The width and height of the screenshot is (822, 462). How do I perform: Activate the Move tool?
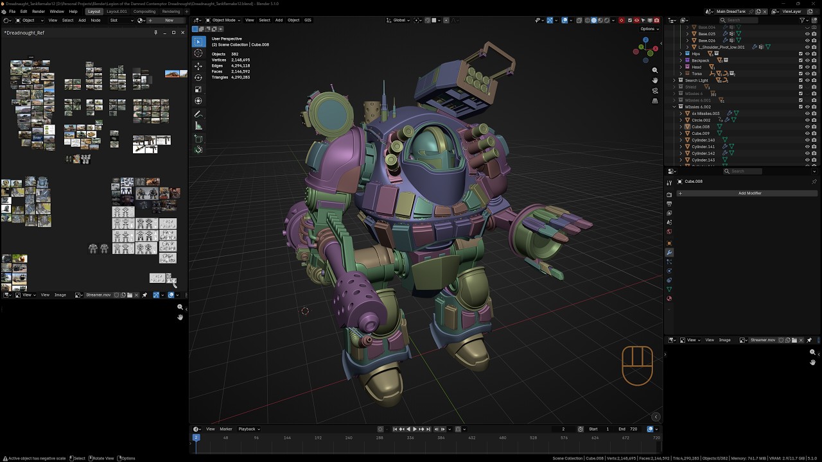coord(198,66)
